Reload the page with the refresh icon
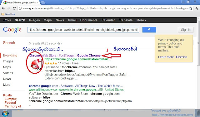The height and width of the screenshot is (117, 200). (14, 8)
